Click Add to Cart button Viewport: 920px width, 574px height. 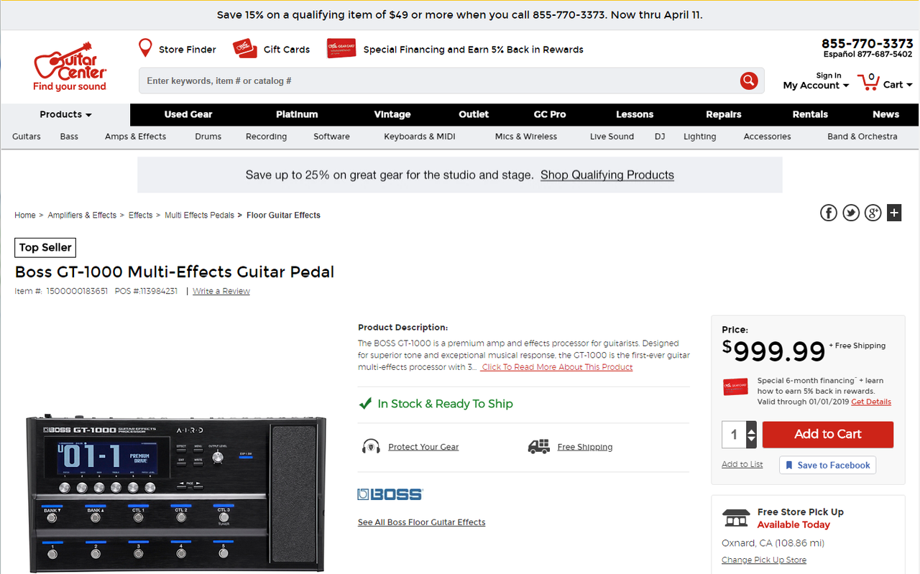tap(828, 434)
